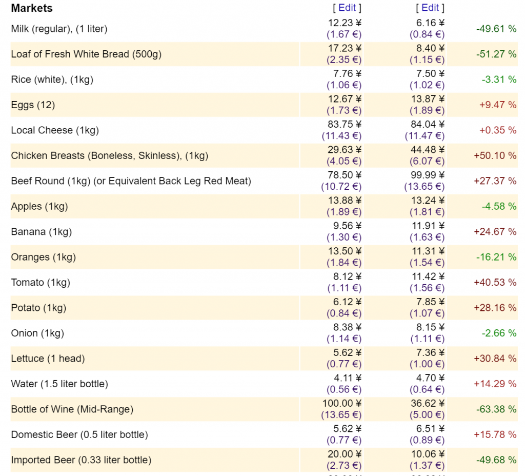Click the second Edit link in Markets header
Screen dimensions: 525x476
click(x=430, y=8)
